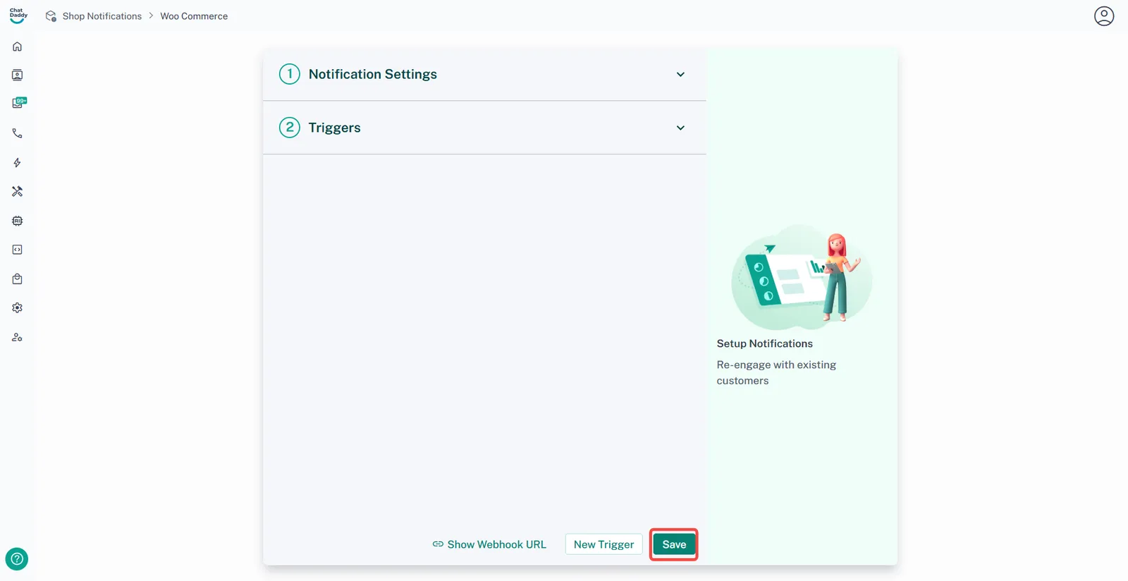1128x581 pixels.
Task: Click the code brackets sidebar icon
Action: (x=18, y=250)
